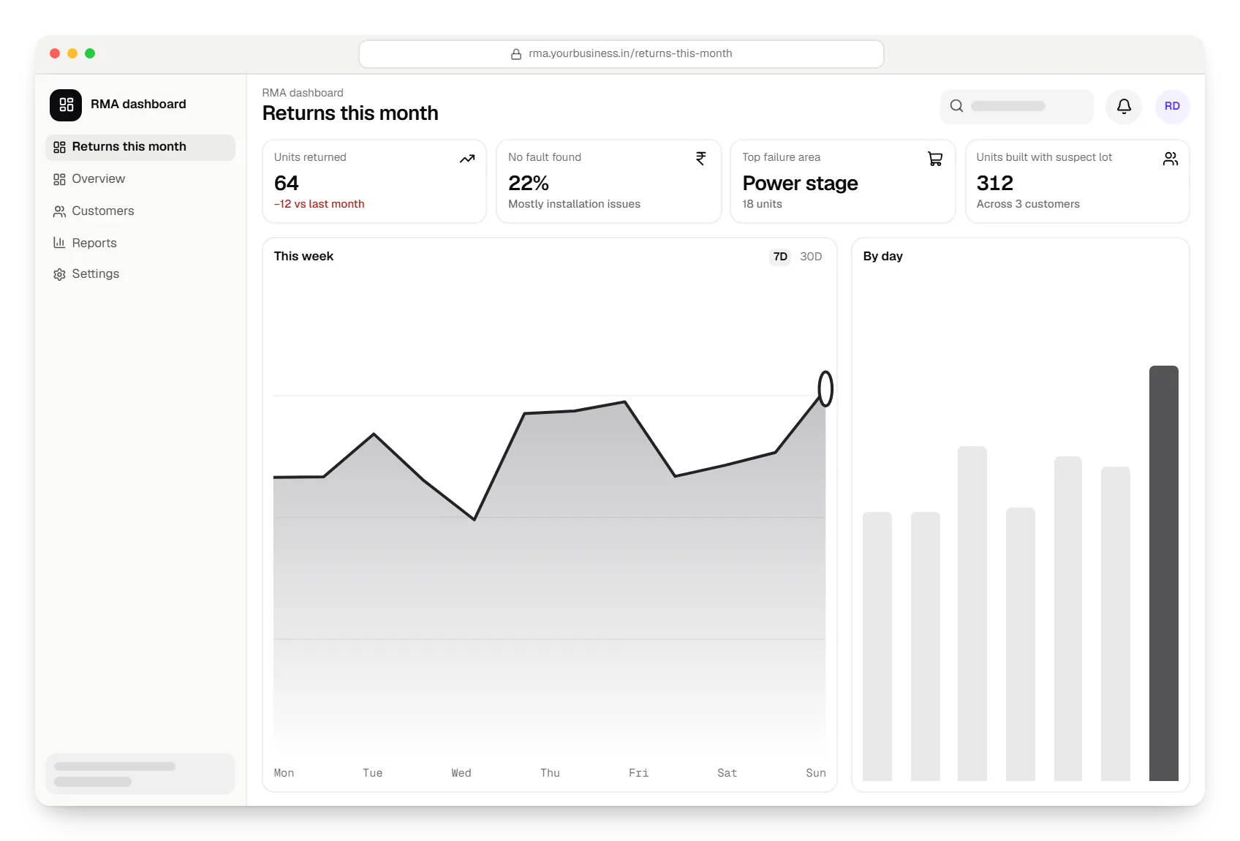The height and width of the screenshot is (841, 1240).
Task: Click the 'This week' chart title
Action: click(x=303, y=257)
